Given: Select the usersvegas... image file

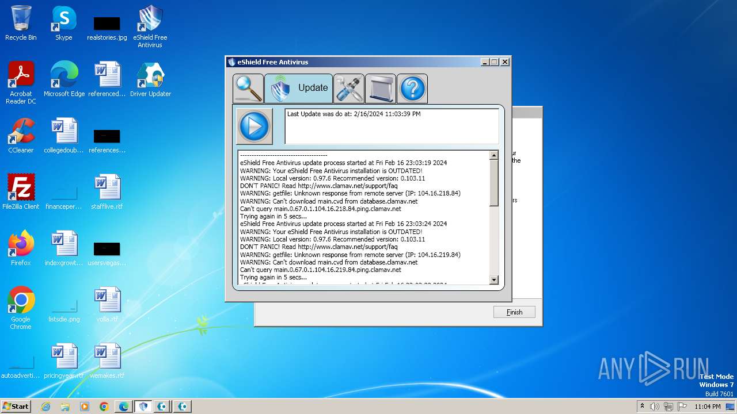Looking at the screenshot, I should click(x=107, y=253).
